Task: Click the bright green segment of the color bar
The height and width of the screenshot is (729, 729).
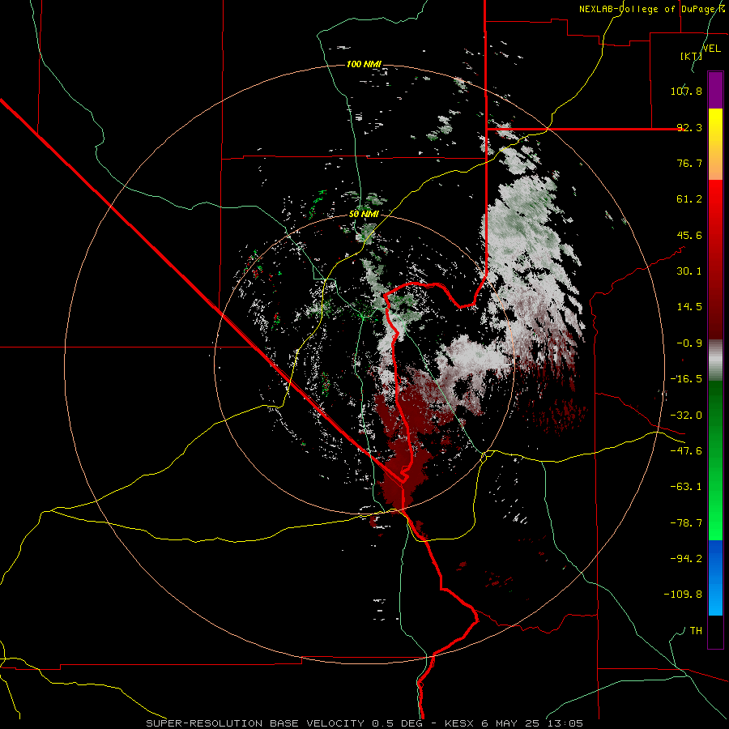Action: pos(715,460)
